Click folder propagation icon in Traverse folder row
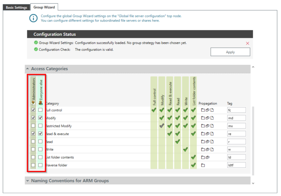The width and height of the screenshot is (281, 196). (x=203, y=165)
